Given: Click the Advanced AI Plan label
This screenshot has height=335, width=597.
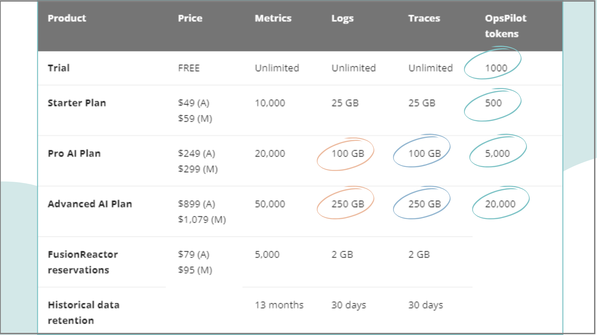Looking at the screenshot, I should (x=90, y=204).
